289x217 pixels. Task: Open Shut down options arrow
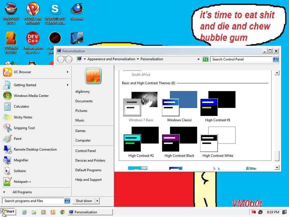tap(97, 201)
